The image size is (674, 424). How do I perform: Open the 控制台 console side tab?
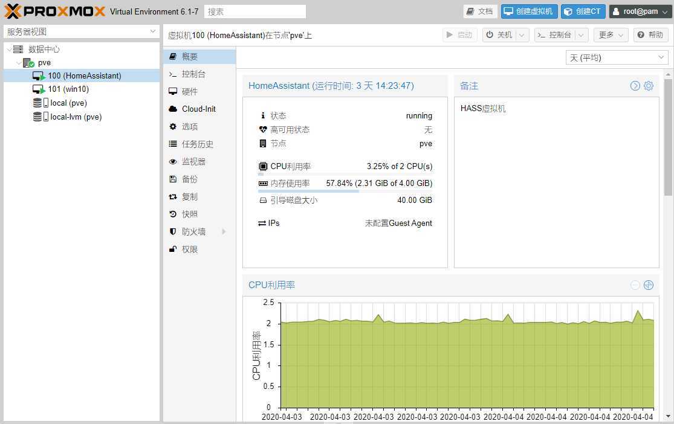point(199,74)
